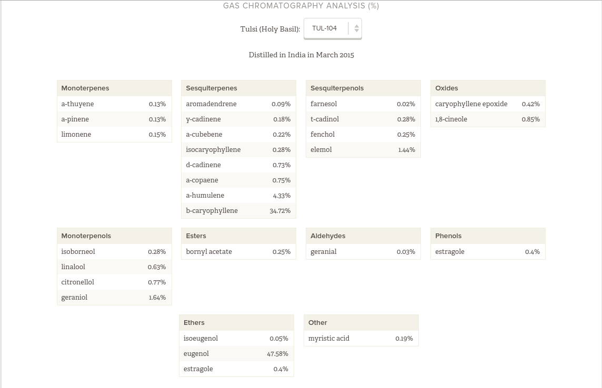Click the linalool row under Monoterpenols

point(114,267)
